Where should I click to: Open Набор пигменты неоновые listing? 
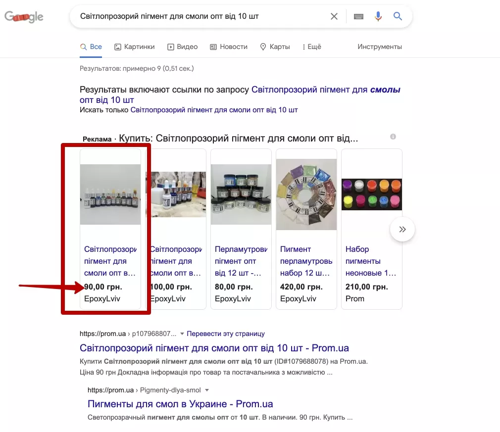coord(371,261)
